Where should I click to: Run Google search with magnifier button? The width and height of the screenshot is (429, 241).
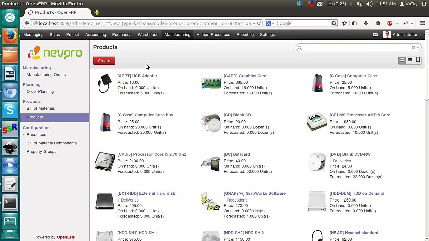[x=334, y=23]
